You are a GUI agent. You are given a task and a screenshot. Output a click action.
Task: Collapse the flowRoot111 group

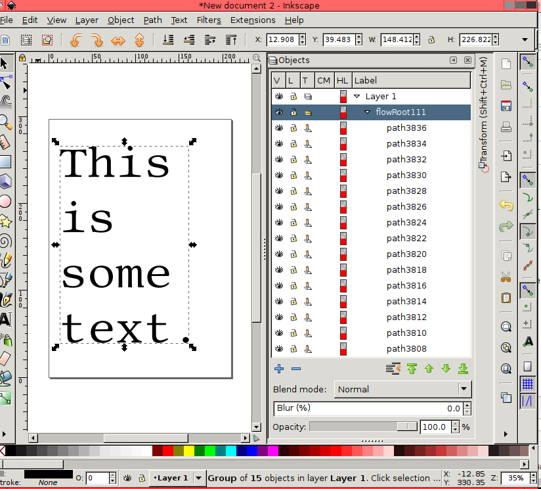[x=367, y=112]
